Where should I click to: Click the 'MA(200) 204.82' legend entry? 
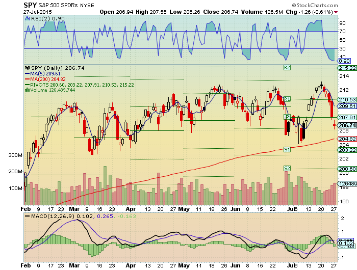45,79
